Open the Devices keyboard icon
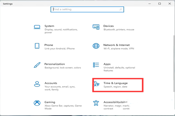 click(96, 27)
